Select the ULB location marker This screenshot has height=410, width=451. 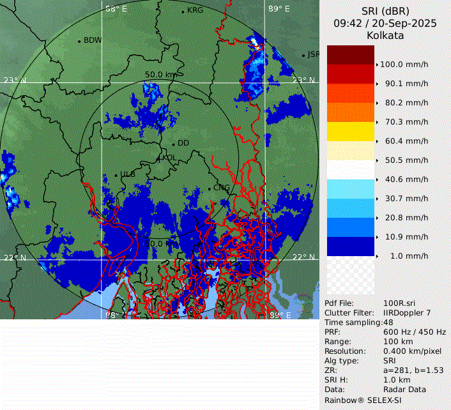(116, 174)
